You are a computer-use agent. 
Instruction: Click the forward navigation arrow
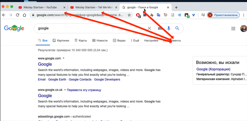pos(11,15)
